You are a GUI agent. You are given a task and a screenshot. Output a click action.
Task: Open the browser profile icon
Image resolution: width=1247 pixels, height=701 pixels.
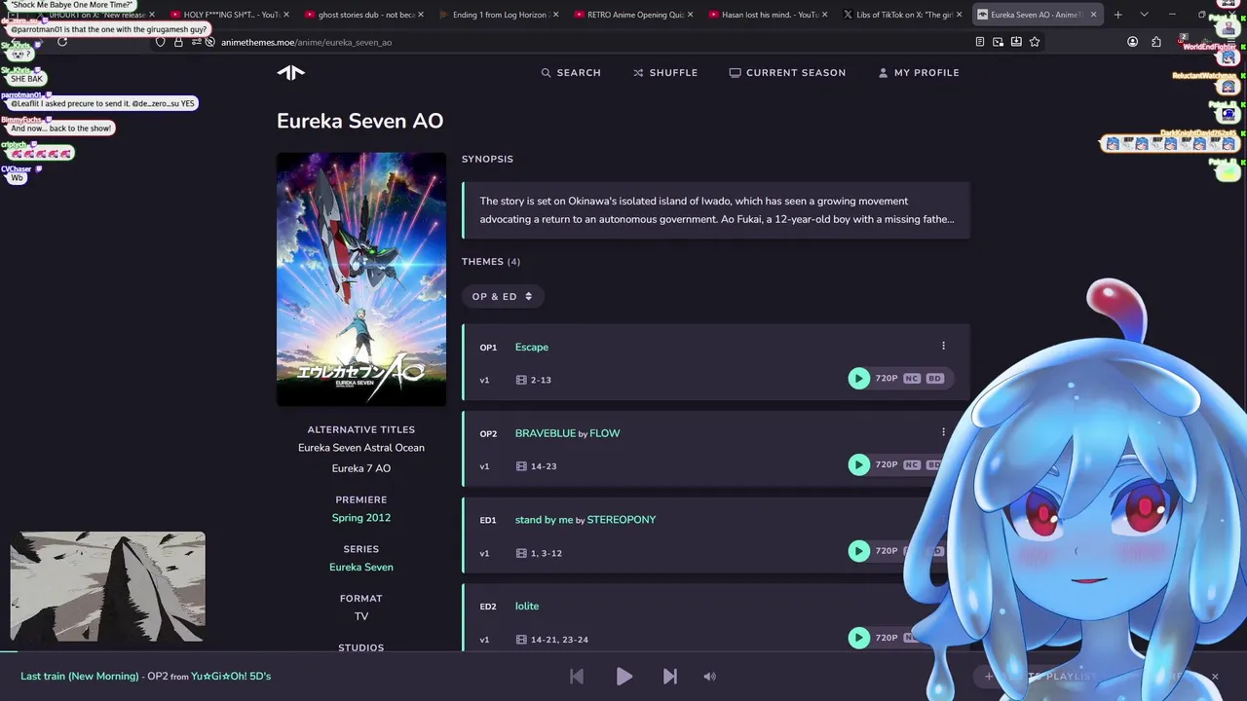pos(1132,42)
